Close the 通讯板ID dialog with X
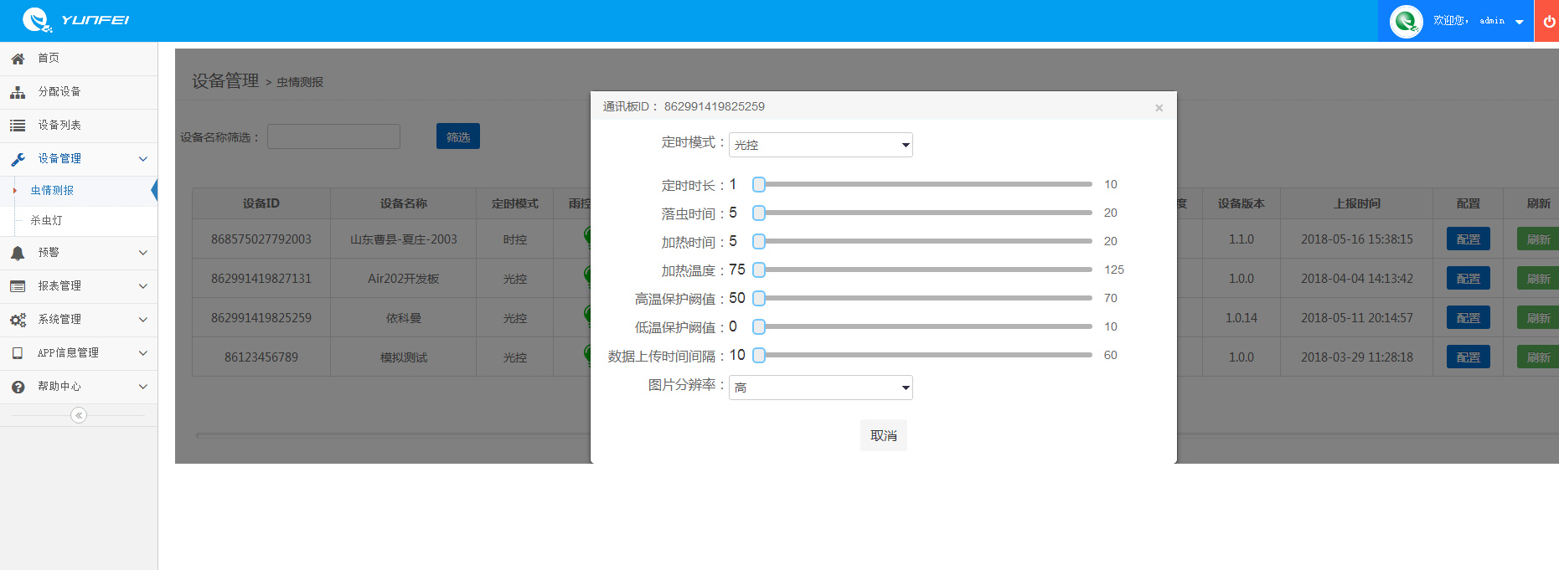The width and height of the screenshot is (1559, 570). pos(1159,108)
